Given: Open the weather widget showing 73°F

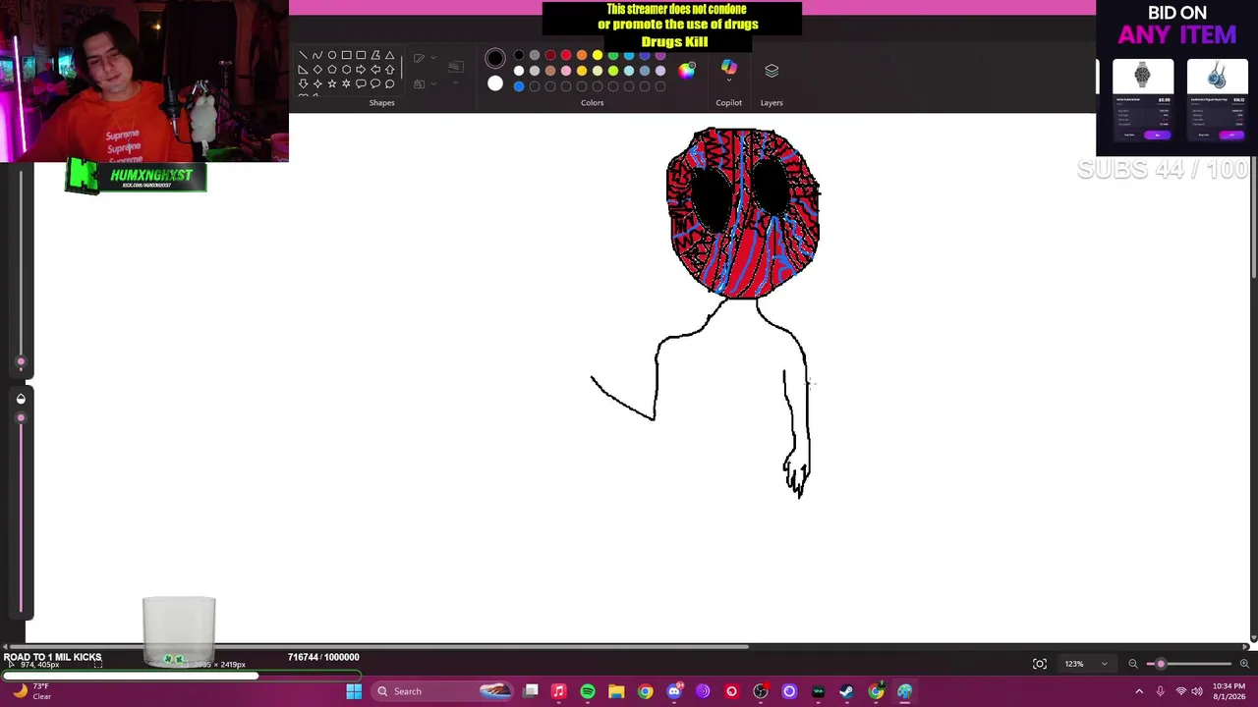Looking at the screenshot, I should (31, 691).
